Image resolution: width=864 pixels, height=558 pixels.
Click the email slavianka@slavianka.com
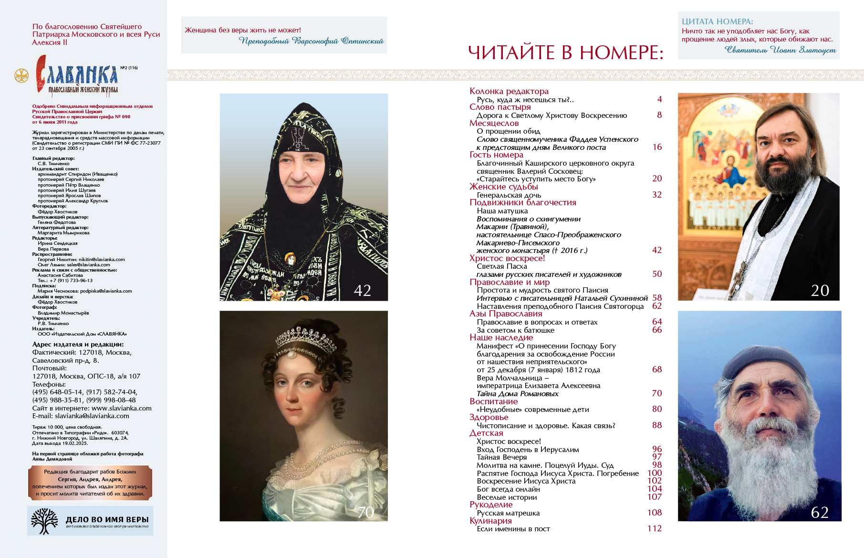[x=92, y=416]
